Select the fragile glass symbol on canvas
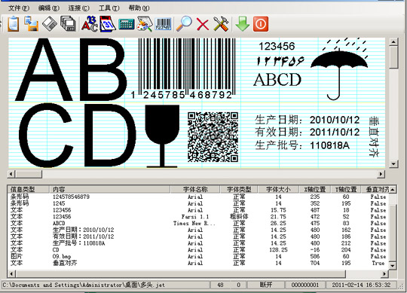407x293 pixels. point(162,136)
